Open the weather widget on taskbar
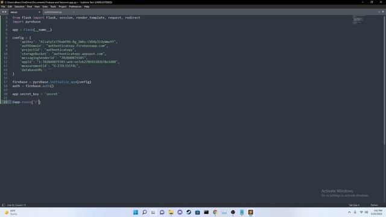 coord(10,212)
